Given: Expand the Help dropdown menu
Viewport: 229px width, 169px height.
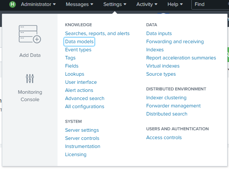Looking at the screenshot, I should coord(175,4).
